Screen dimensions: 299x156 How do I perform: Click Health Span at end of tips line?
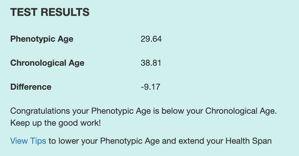248,141
